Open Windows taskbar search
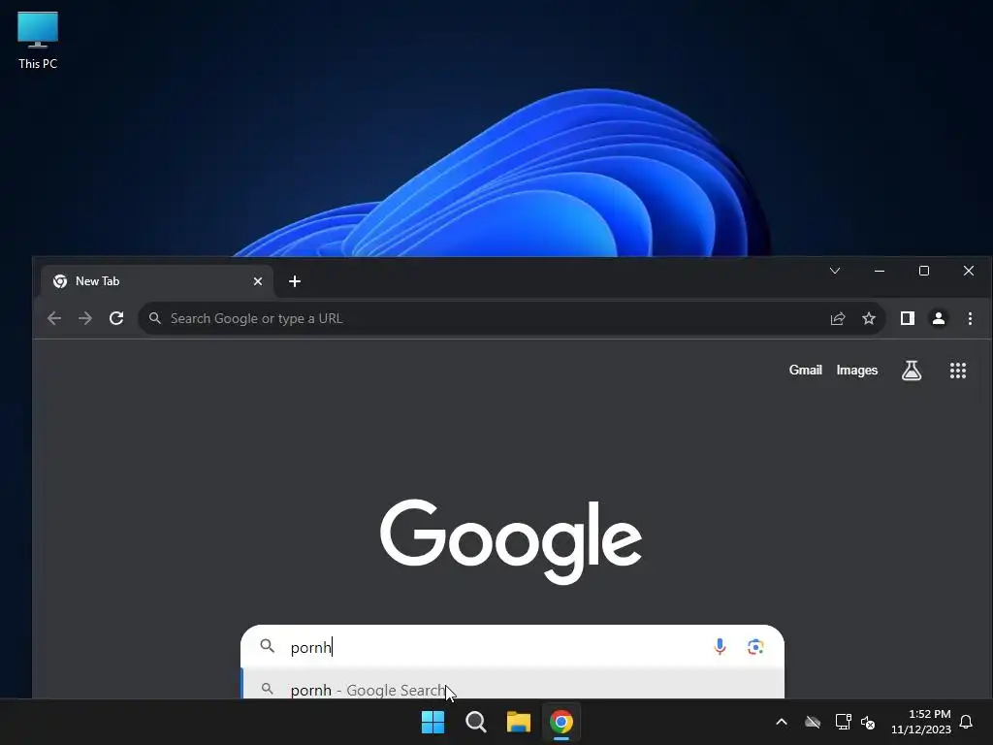This screenshot has height=745, width=993. [x=475, y=722]
